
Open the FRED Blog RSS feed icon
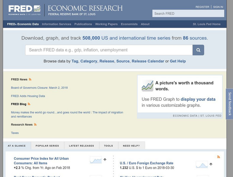tap(29, 104)
